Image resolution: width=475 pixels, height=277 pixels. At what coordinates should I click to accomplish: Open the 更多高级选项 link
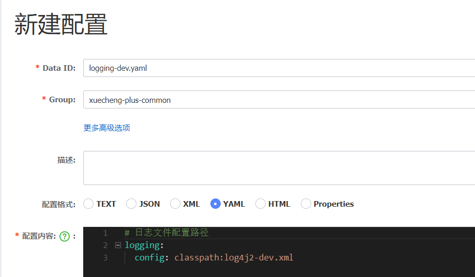pos(107,128)
